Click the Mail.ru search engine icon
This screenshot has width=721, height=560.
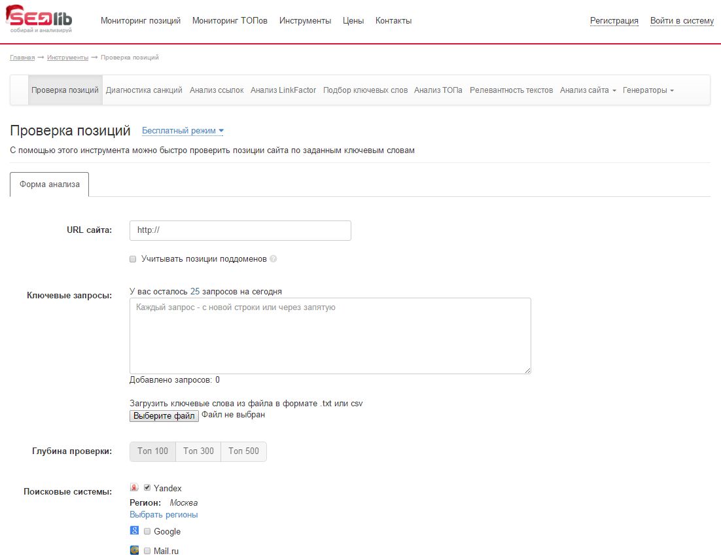coord(134,550)
